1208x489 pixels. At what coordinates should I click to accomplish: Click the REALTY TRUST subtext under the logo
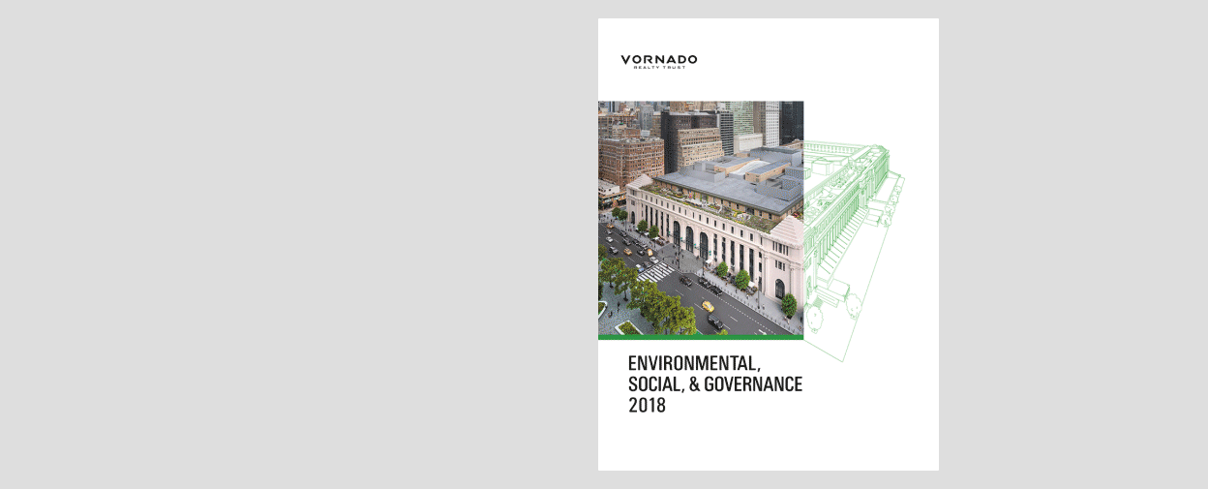click(658, 68)
